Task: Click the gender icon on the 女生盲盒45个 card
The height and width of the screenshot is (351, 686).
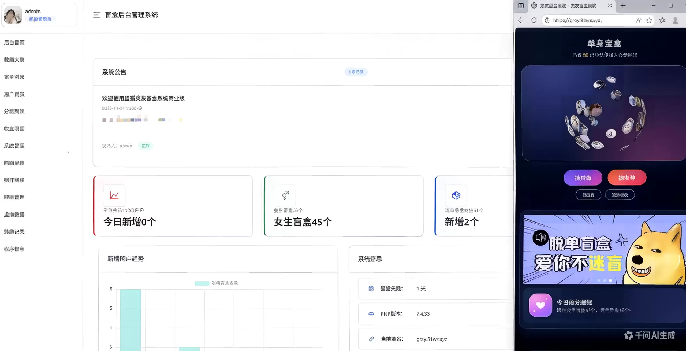Action: 285,195
